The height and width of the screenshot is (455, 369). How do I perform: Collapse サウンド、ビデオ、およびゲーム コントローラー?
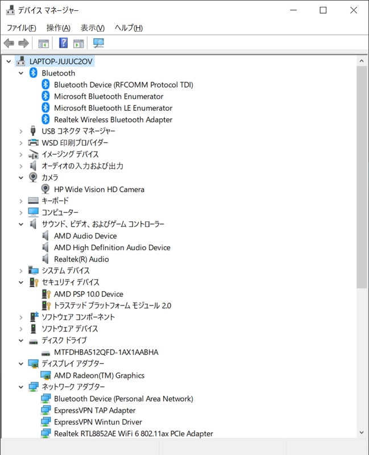pos(21,224)
